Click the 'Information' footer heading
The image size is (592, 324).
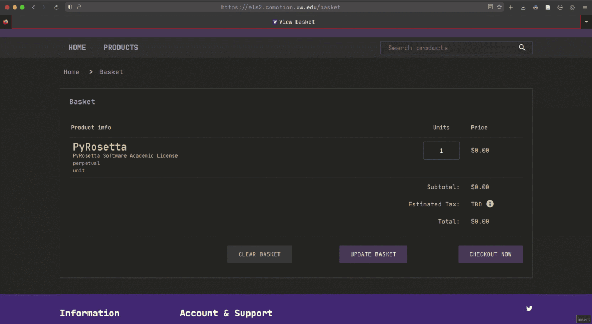coord(89,313)
